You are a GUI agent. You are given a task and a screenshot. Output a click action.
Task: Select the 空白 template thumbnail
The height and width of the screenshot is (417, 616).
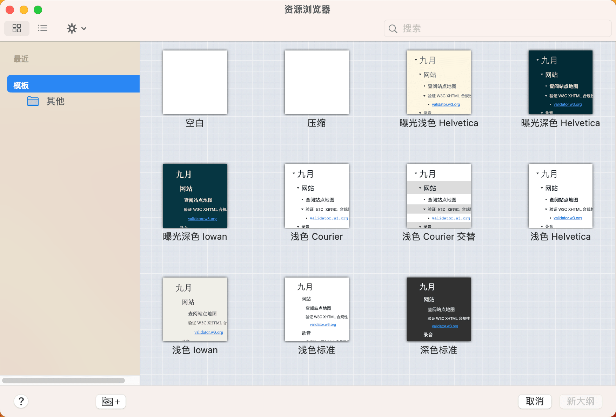coord(195,82)
